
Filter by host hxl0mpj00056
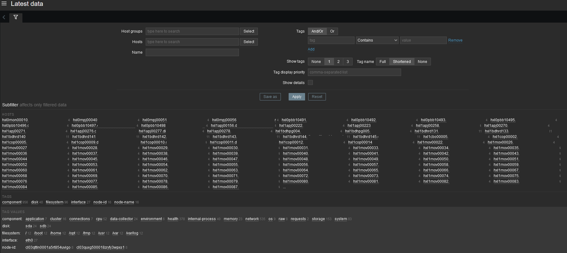point(224,120)
